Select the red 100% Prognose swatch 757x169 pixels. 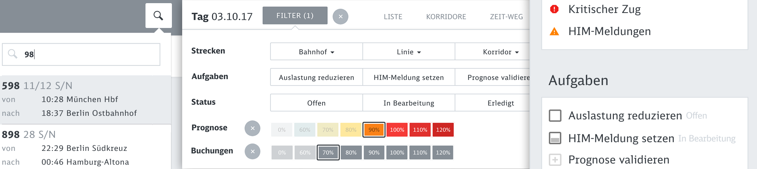[397, 130]
